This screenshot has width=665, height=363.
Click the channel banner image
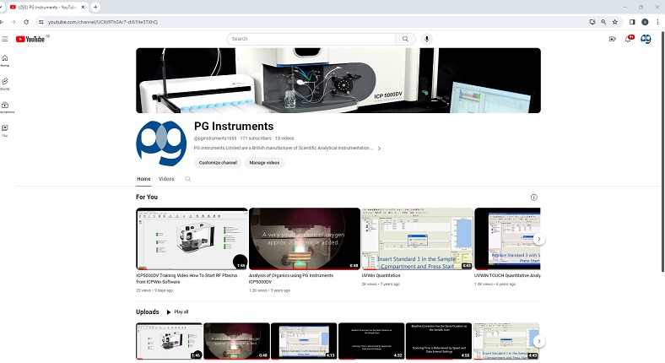click(338, 80)
